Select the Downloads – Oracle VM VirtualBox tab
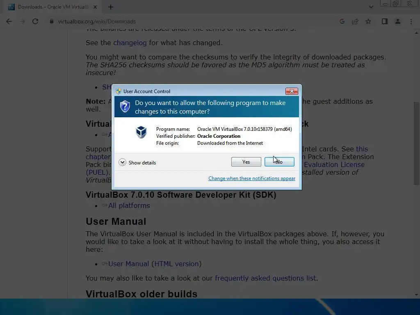Viewport: 420px width, 315px height. pyautogui.click(x=52, y=7)
